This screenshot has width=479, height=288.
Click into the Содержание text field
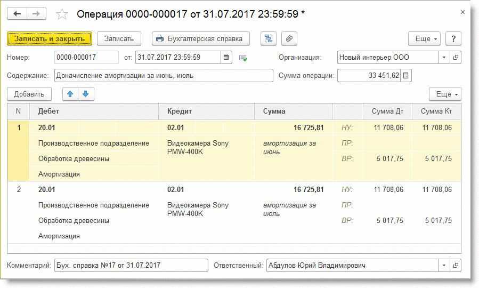[x=163, y=76]
